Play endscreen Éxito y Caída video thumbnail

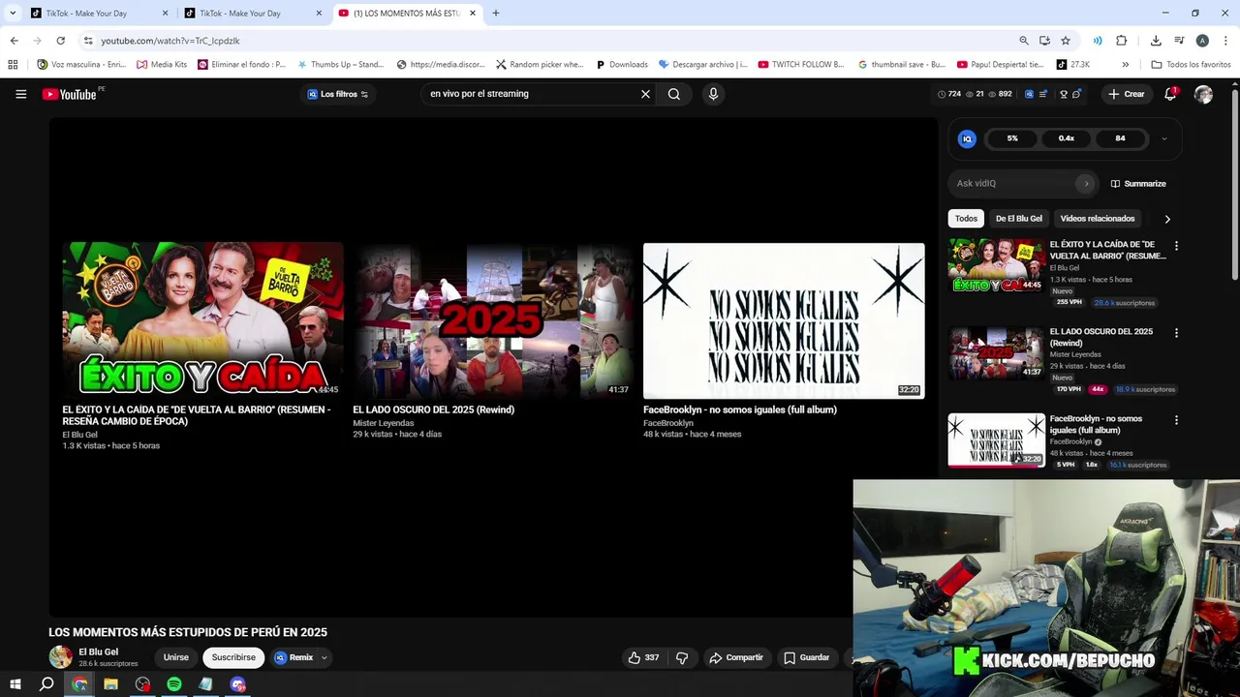click(202, 320)
